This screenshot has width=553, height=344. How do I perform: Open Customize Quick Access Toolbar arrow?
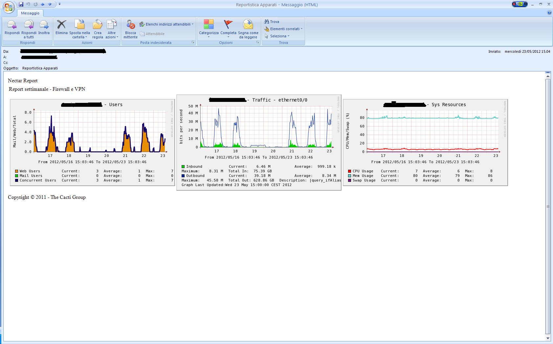coord(59,4)
